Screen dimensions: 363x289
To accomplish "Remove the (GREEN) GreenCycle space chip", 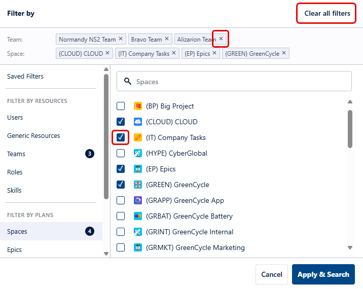I will (x=284, y=53).
